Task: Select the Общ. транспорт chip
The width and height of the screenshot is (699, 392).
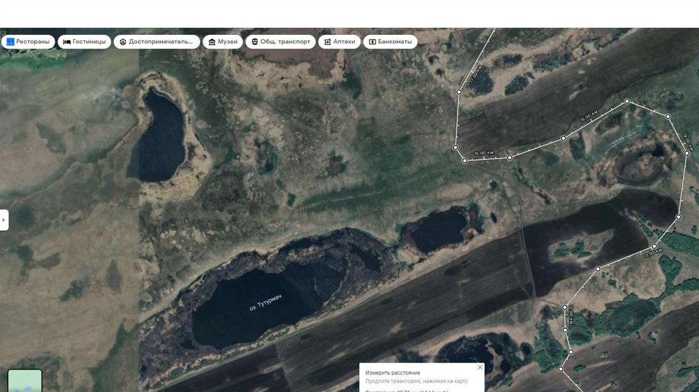Action: click(281, 42)
